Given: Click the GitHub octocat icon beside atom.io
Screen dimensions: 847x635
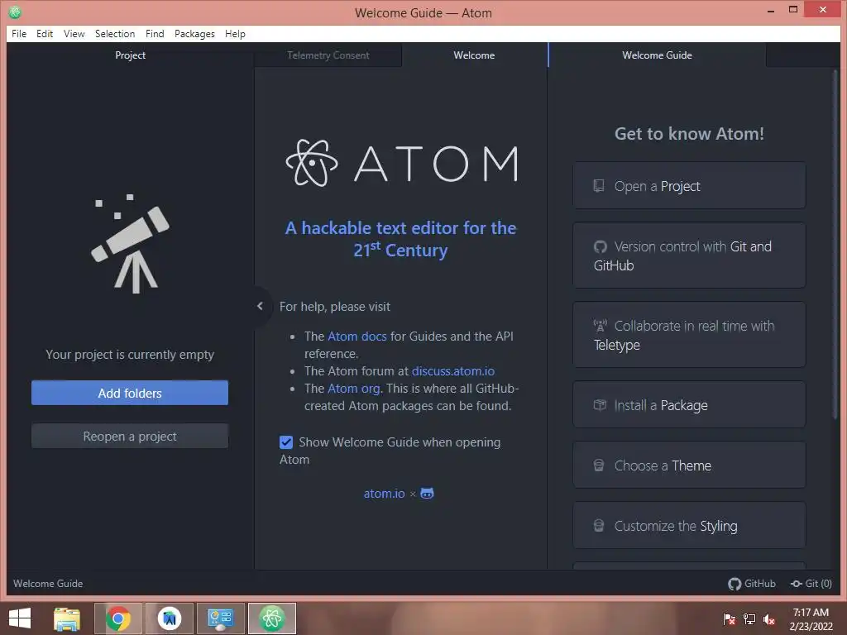Looking at the screenshot, I should tap(428, 494).
